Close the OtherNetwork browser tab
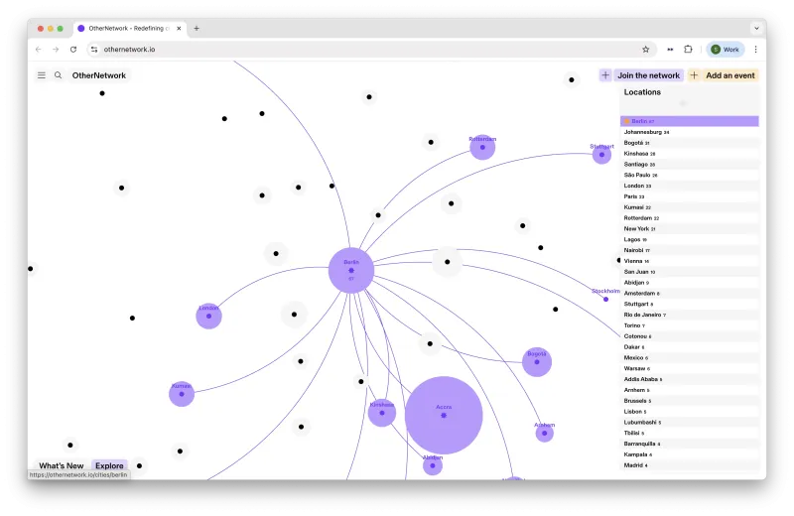 [179, 29]
